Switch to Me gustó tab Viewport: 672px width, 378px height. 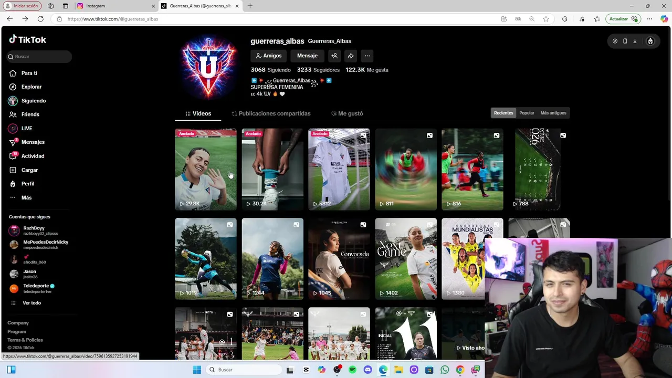click(x=347, y=113)
